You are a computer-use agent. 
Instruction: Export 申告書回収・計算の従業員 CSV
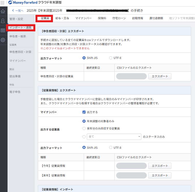click(160, 76)
